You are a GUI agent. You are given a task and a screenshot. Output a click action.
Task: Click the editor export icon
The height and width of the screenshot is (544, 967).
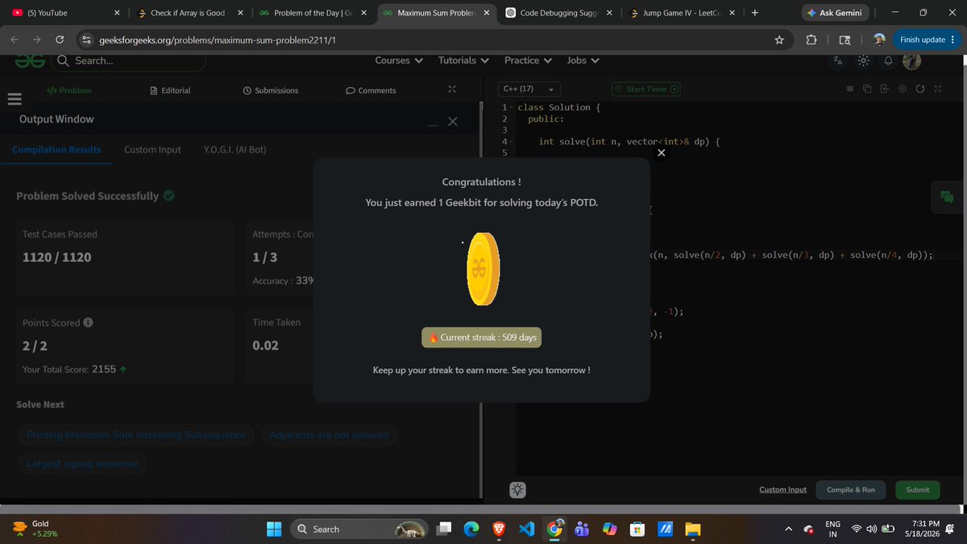[x=884, y=89]
